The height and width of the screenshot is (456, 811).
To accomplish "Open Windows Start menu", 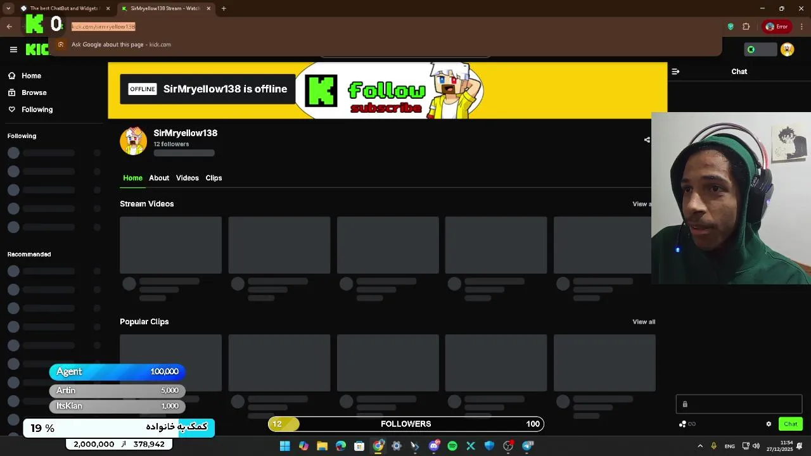I will 285,446.
